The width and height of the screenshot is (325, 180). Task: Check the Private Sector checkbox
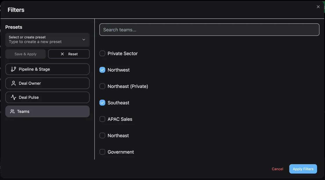click(x=102, y=53)
